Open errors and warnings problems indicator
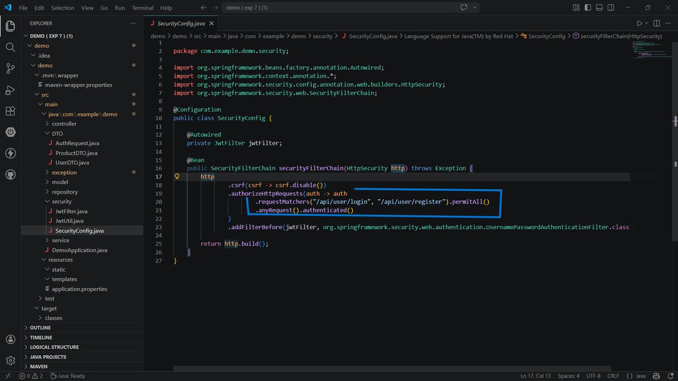This screenshot has width=678, height=381. pos(31,376)
